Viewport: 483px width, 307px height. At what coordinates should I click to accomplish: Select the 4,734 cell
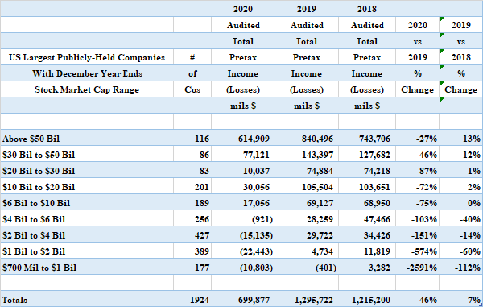[x=322, y=251]
